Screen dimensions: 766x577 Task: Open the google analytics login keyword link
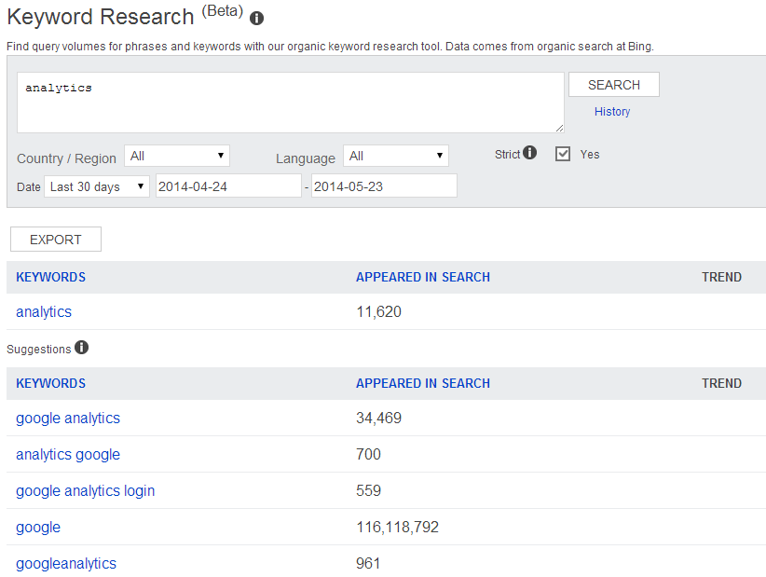(x=86, y=490)
